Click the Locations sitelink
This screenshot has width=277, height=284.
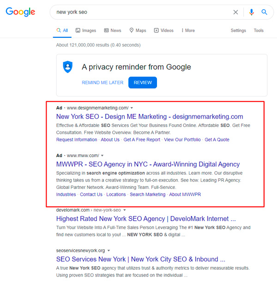[x=116, y=194]
